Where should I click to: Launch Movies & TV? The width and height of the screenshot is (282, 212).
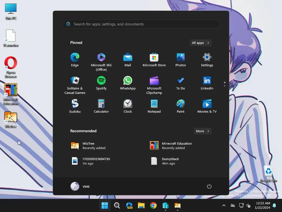[207, 106]
